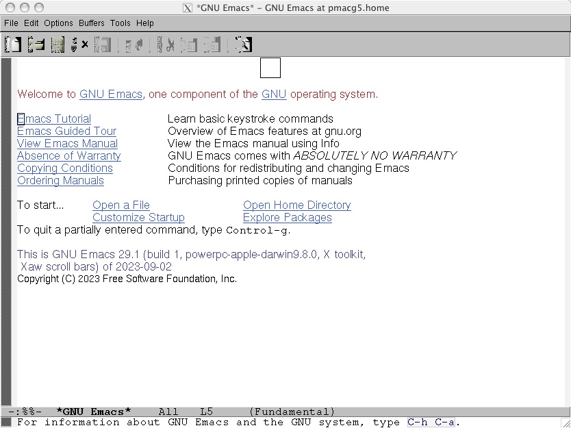Click the Ordering Manuals link
The width and height of the screenshot is (571, 428).
[60, 181]
